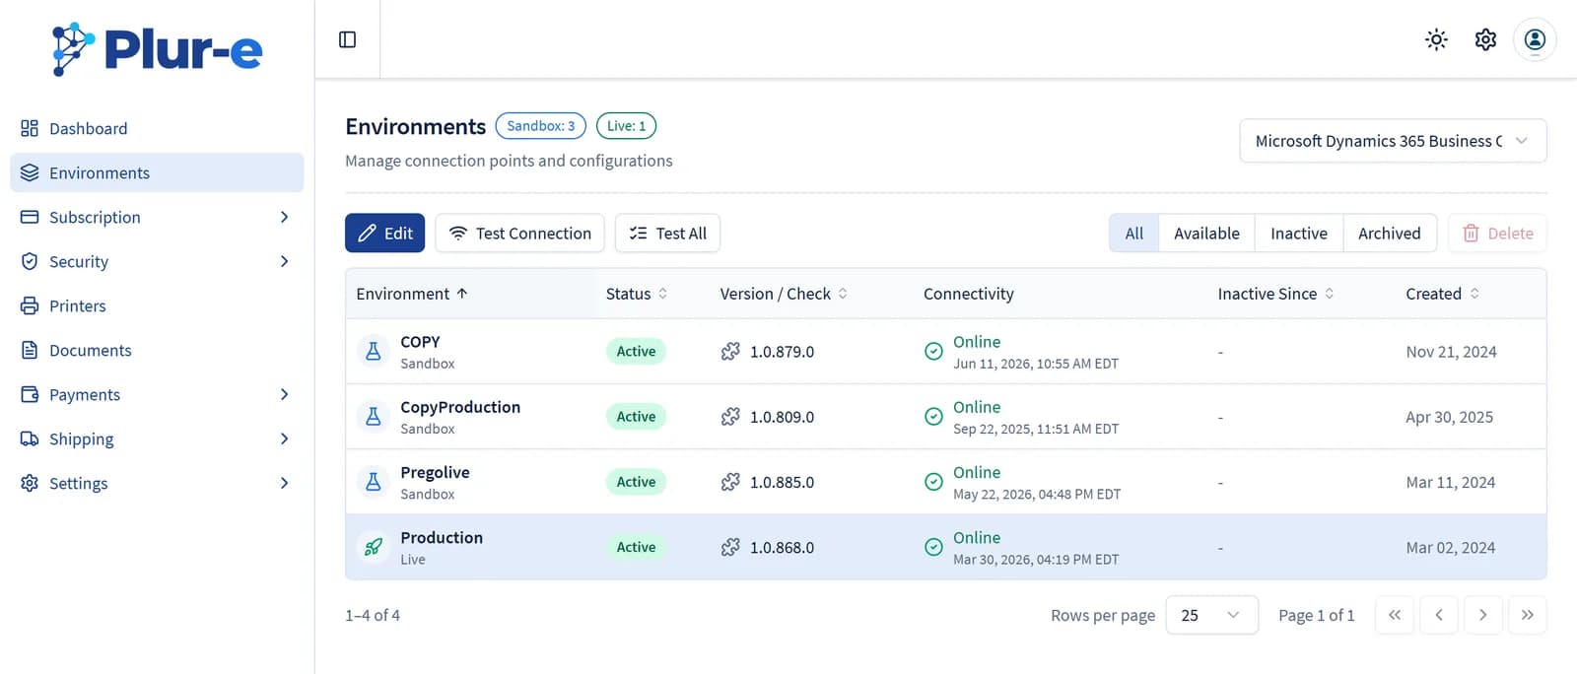Click the Payments wallet icon
This screenshot has height=674, width=1577.
(30, 394)
